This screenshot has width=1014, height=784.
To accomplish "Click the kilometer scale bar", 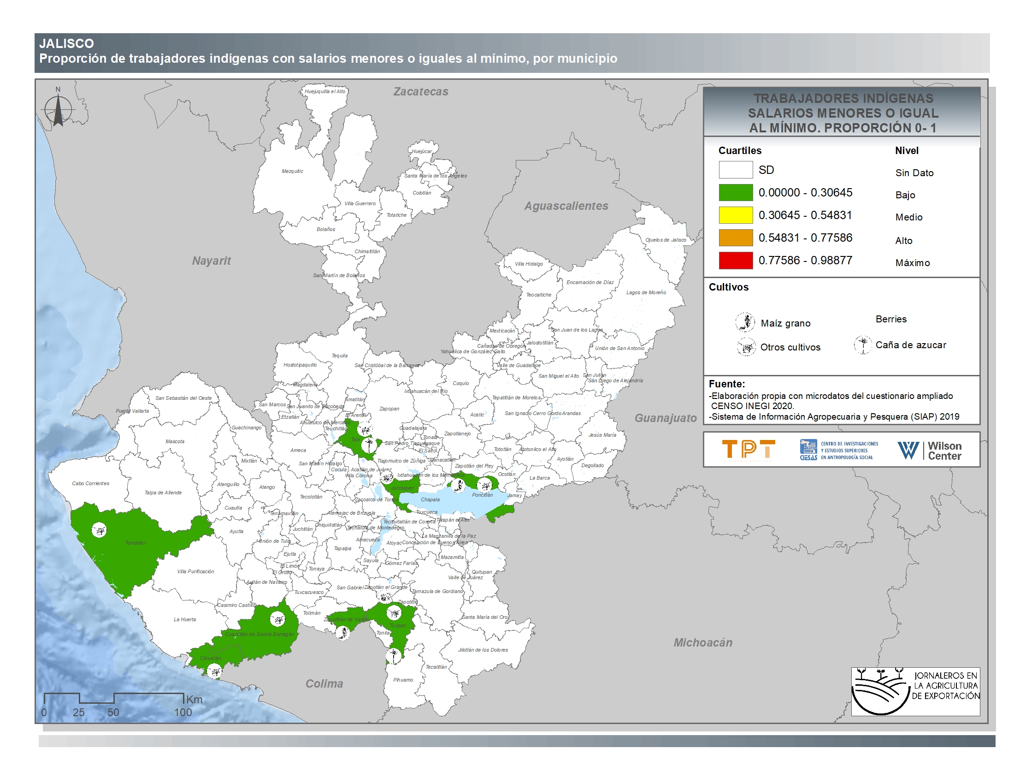I will click(x=114, y=698).
